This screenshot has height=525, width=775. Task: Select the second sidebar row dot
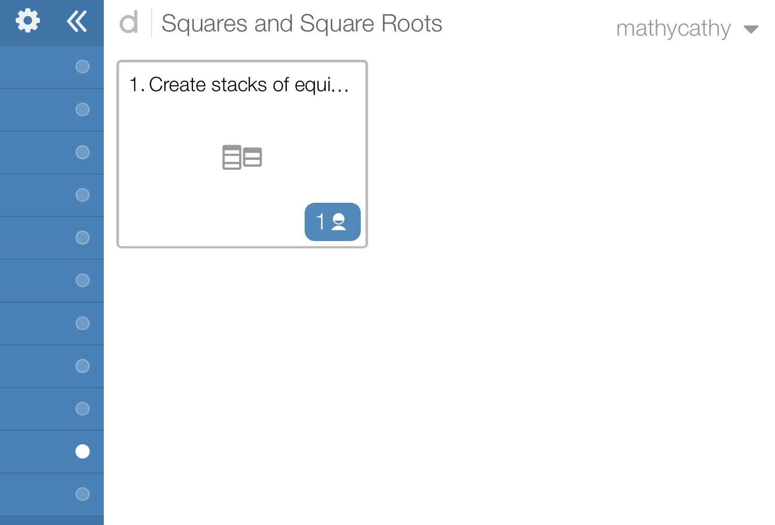pyautogui.click(x=82, y=110)
